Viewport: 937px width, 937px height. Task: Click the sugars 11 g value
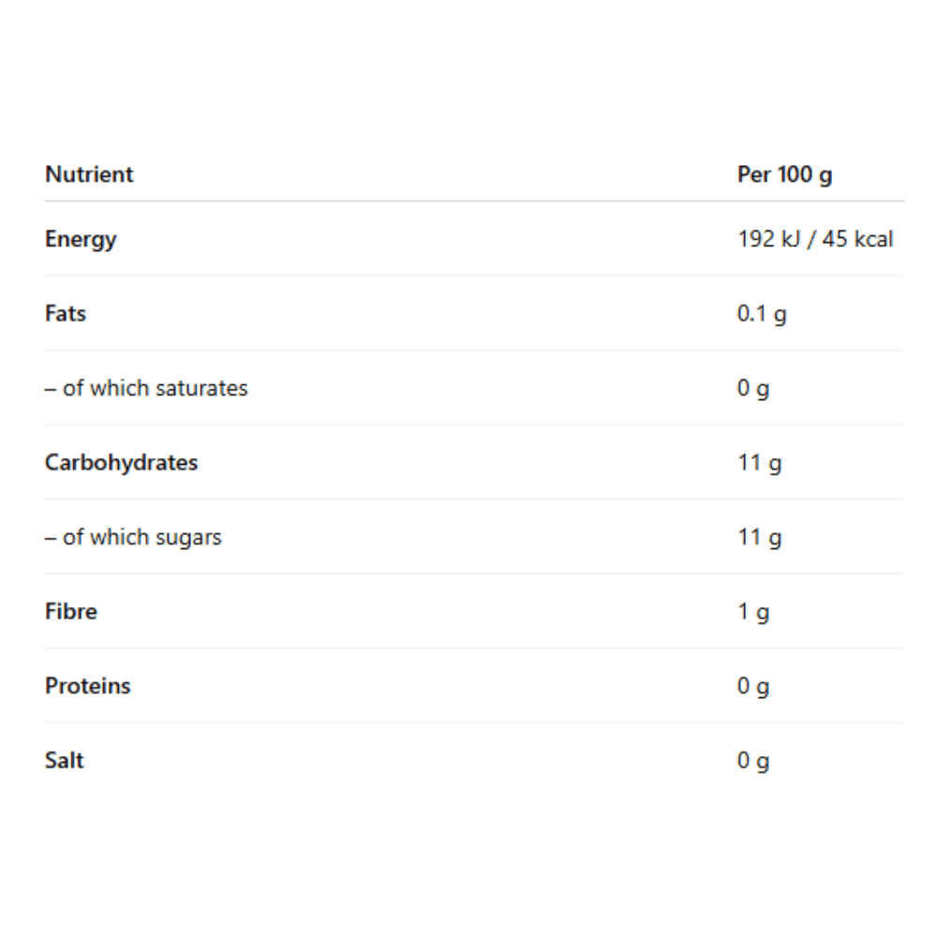pos(759,538)
